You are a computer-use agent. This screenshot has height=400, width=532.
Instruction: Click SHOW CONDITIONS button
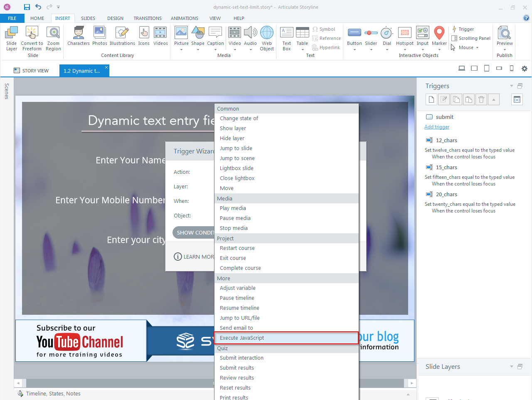pos(194,232)
